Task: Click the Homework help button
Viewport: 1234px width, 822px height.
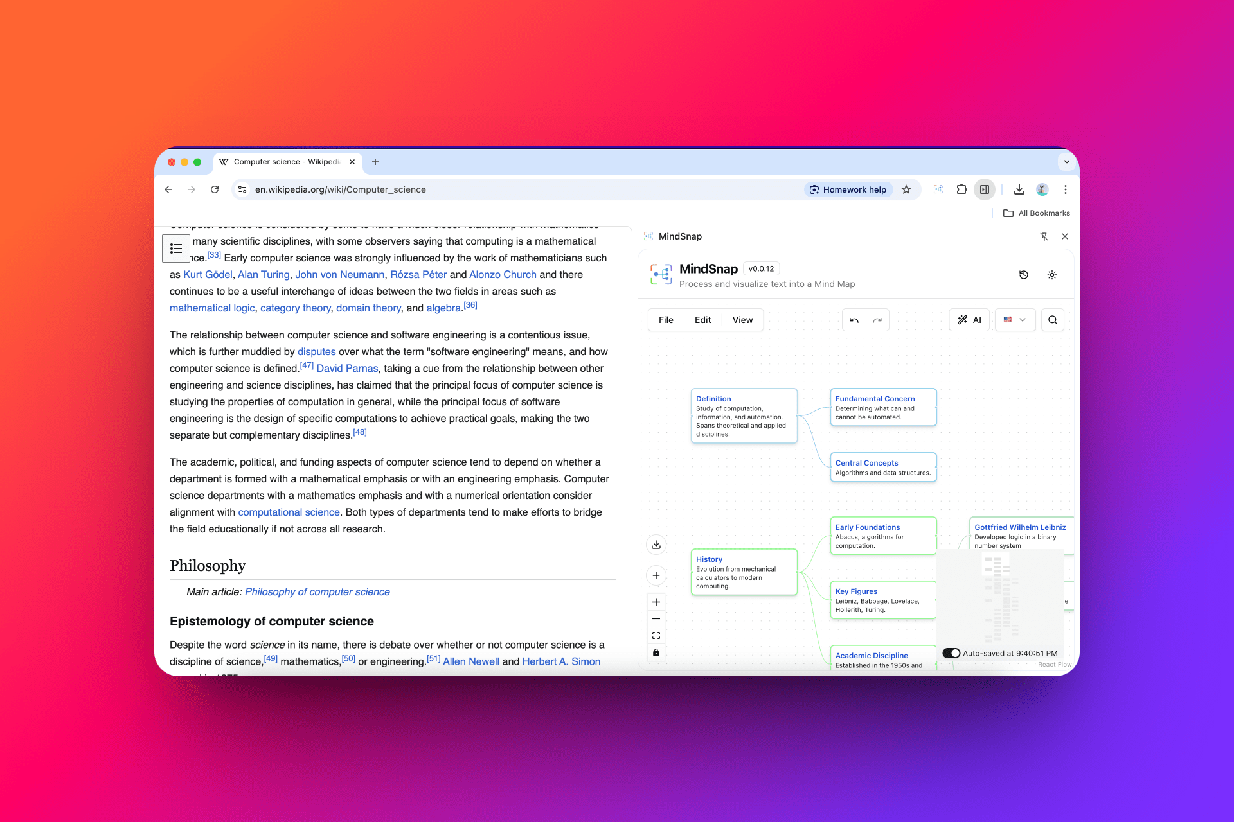Action: point(848,189)
